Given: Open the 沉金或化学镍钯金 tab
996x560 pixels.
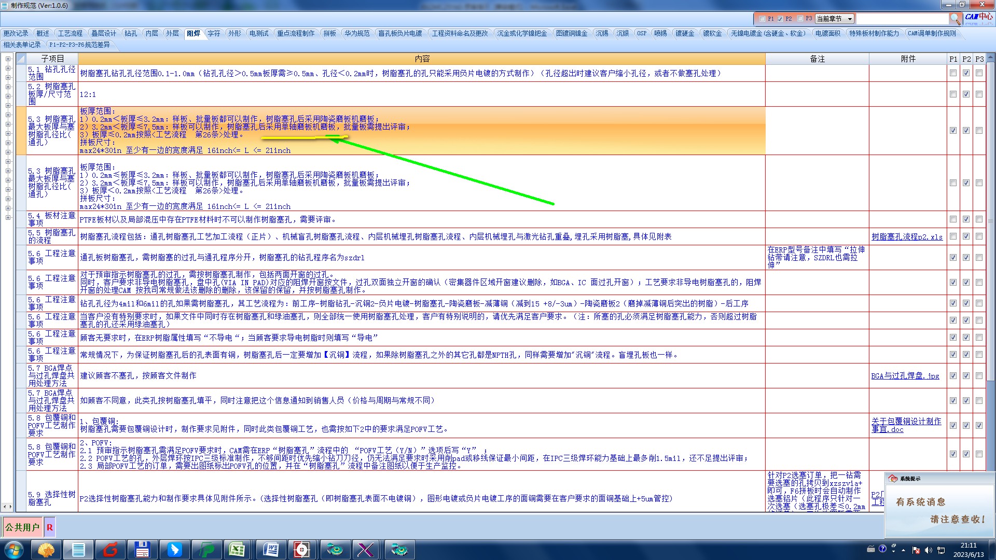Looking at the screenshot, I should (521, 33).
